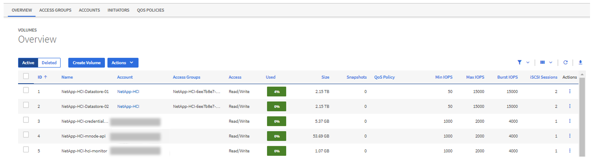
Task: Open the QoS Policies tab
Action: [150, 10]
